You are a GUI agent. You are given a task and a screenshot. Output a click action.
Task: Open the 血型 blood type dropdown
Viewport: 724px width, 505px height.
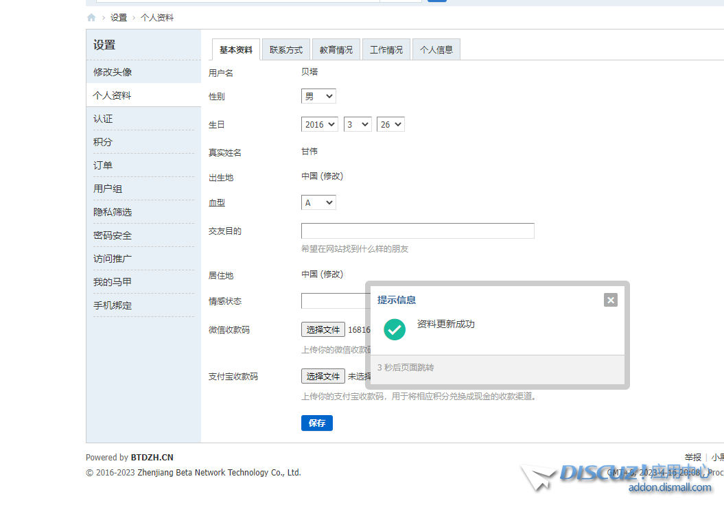[318, 202]
